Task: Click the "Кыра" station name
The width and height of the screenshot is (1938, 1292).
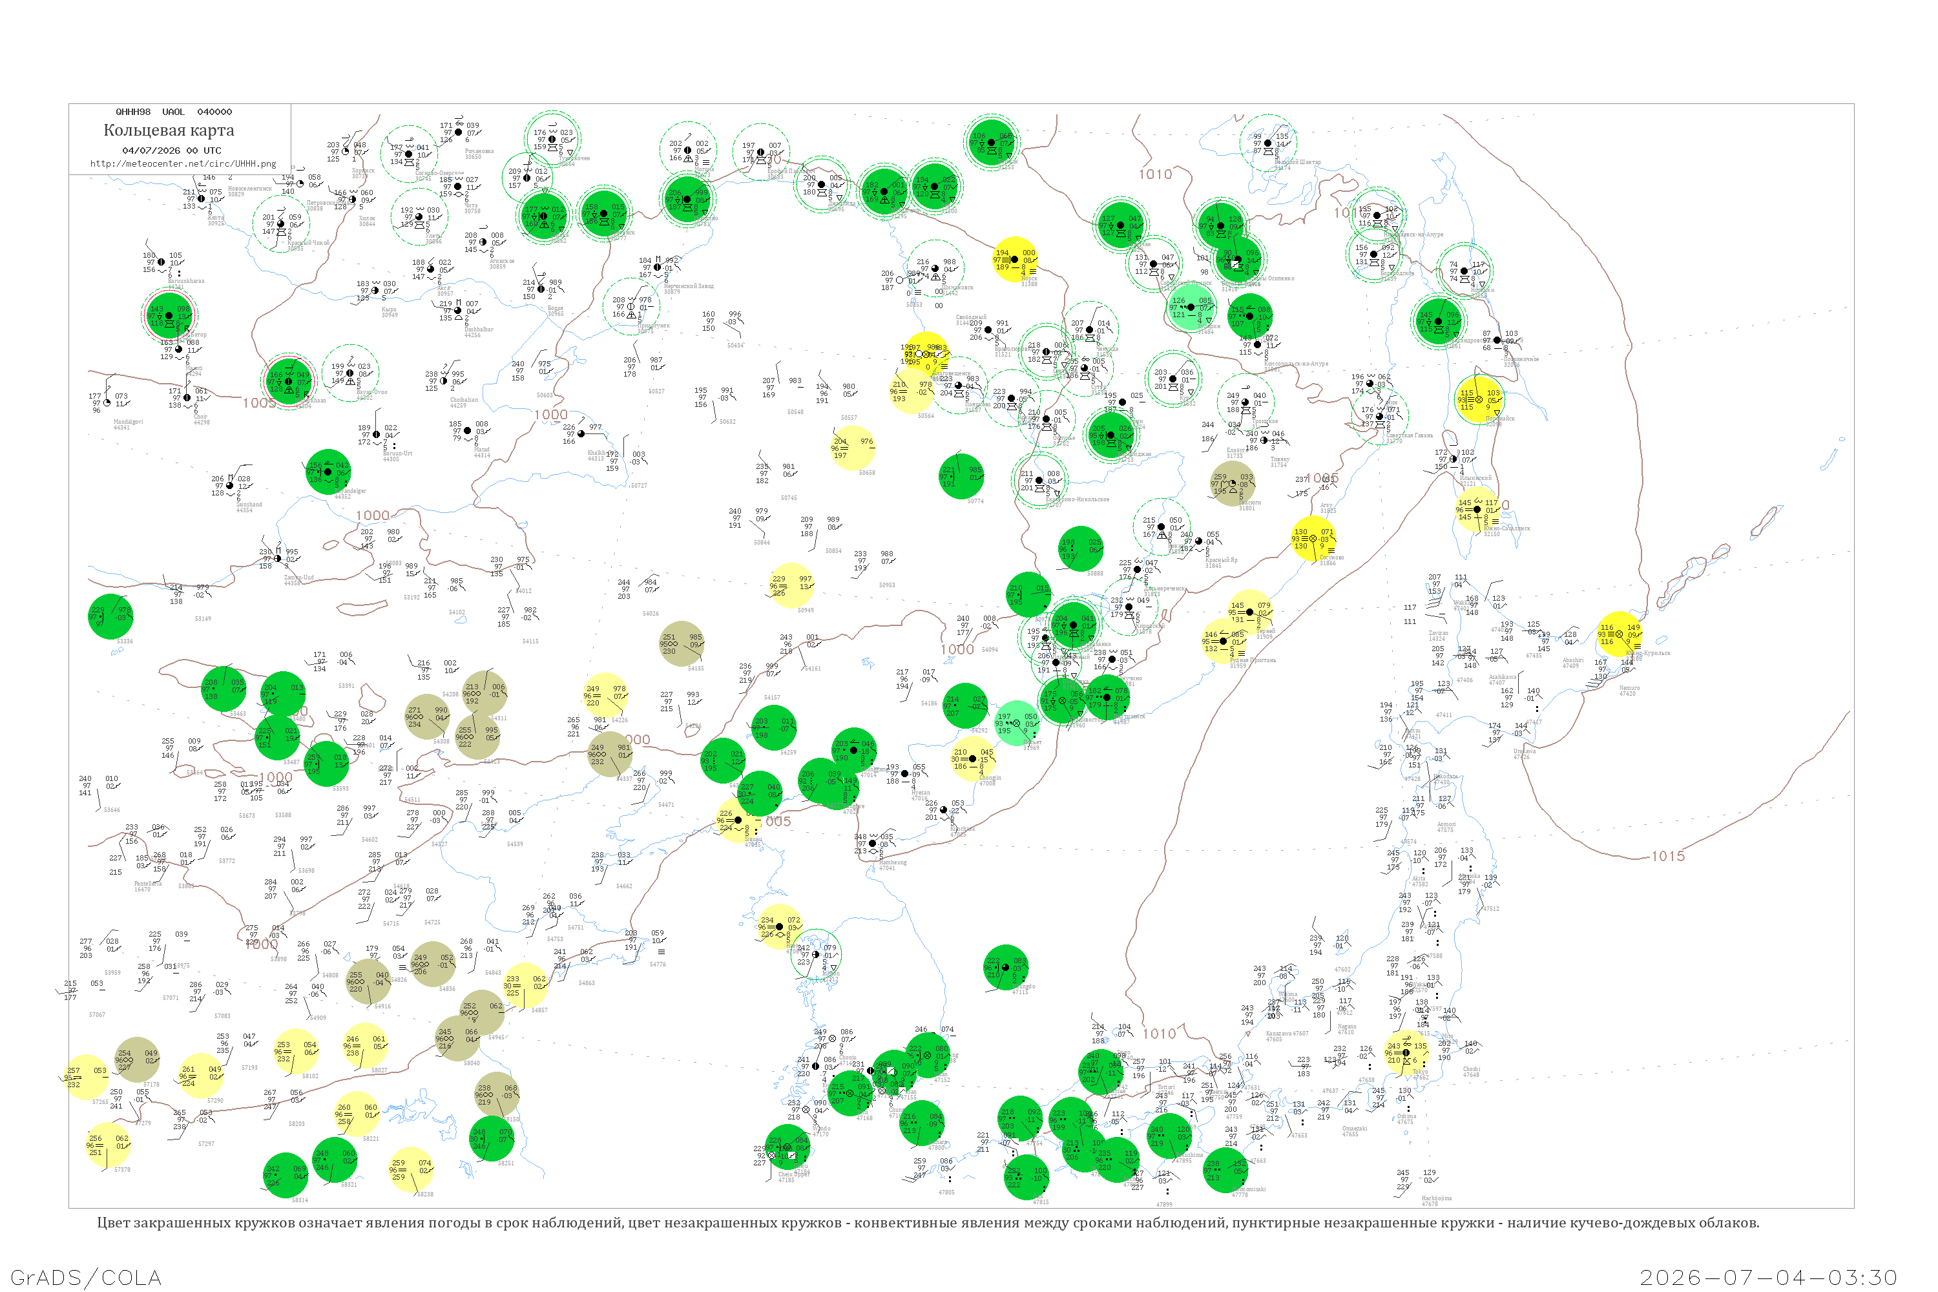Action: 389,310
